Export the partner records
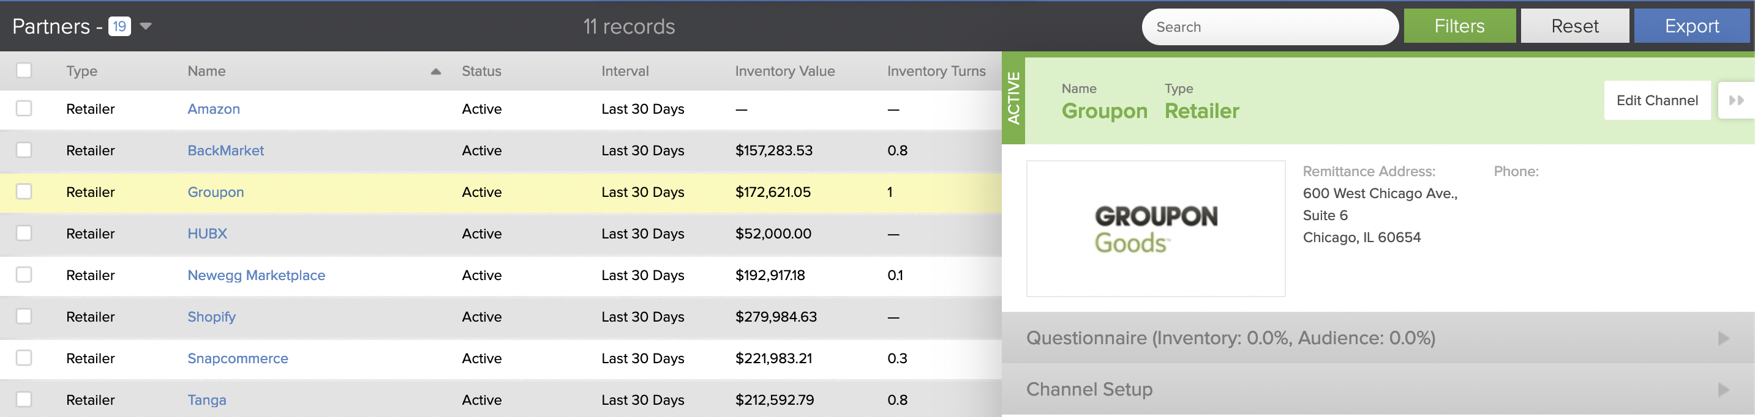This screenshot has height=417, width=1755. tap(1692, 26)
